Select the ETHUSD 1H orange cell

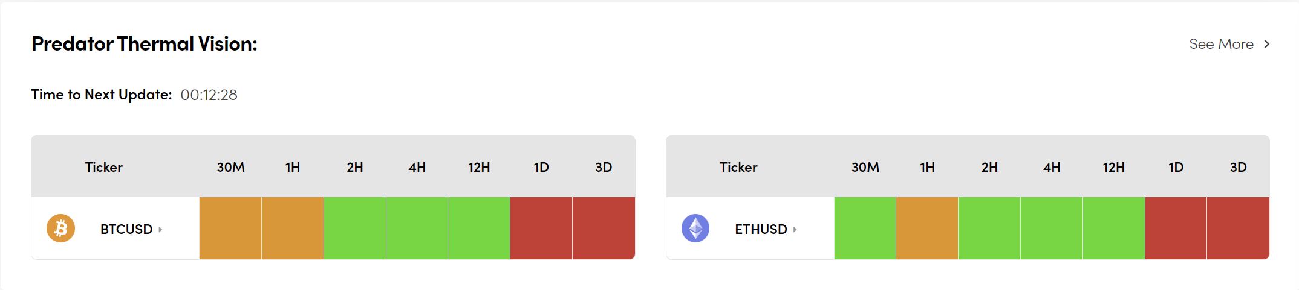point(927,229)
